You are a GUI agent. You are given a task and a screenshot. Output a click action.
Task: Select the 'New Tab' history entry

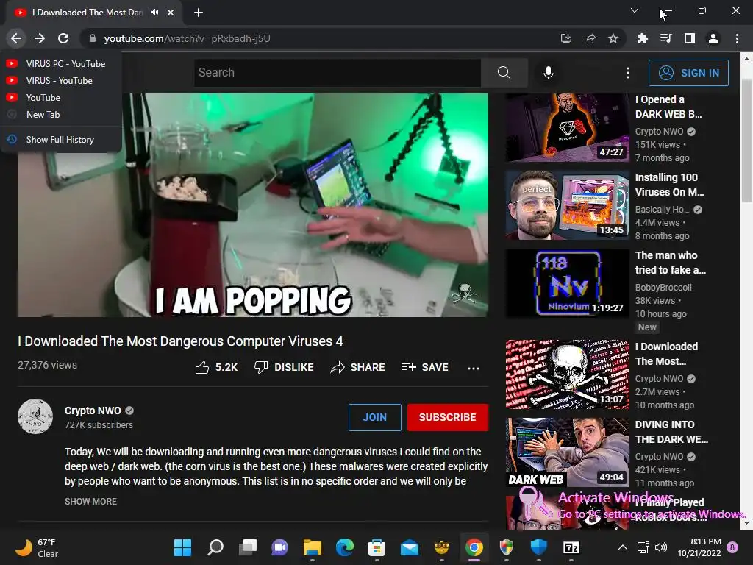(x=61, y=114)
